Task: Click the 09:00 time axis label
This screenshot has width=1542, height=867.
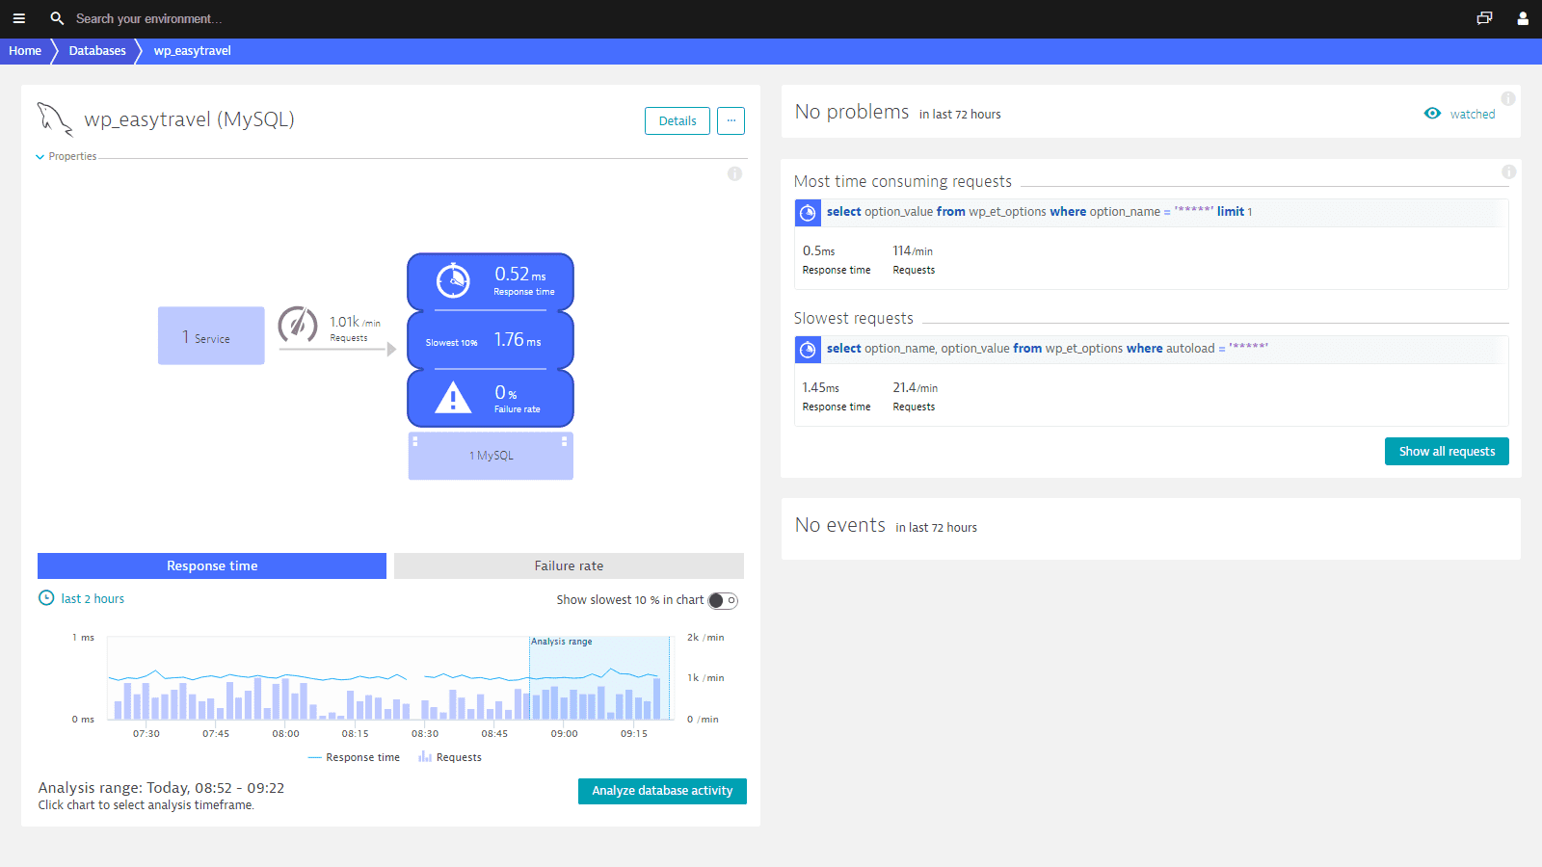Action: point(565,734)
